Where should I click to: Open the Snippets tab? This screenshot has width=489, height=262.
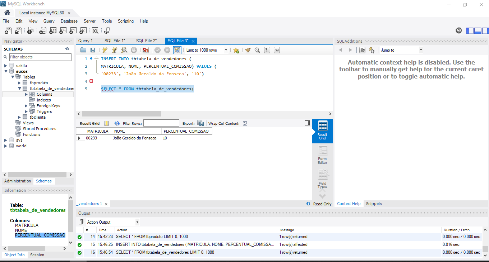pos(374,204)
